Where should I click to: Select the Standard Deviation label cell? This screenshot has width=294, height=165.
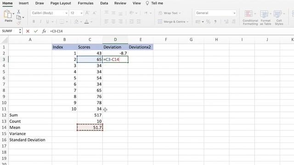(30, 140)
